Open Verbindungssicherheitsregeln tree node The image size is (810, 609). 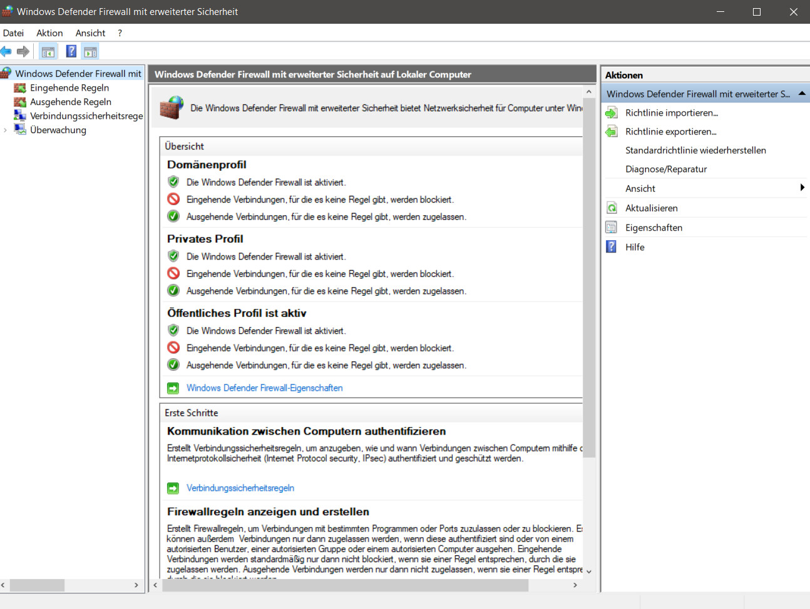(x=86, y=116)
